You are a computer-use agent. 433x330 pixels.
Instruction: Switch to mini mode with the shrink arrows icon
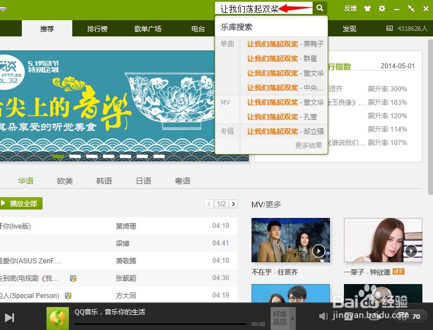click(x=411, y=8)
